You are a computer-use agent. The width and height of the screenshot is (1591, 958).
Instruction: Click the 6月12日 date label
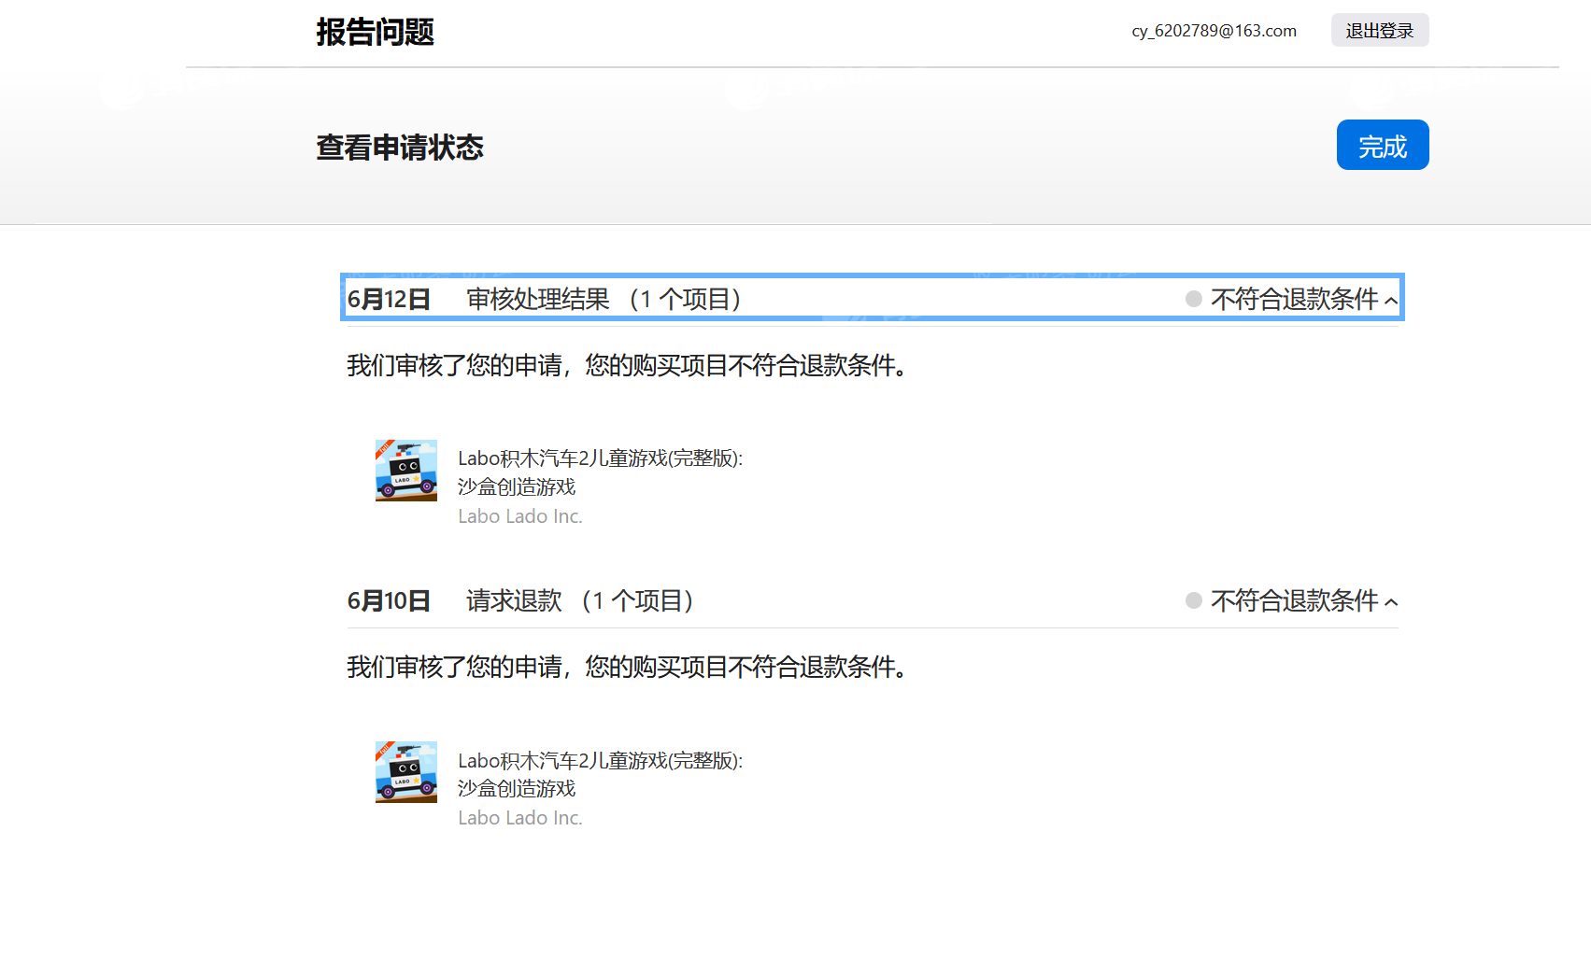point(389,299)
